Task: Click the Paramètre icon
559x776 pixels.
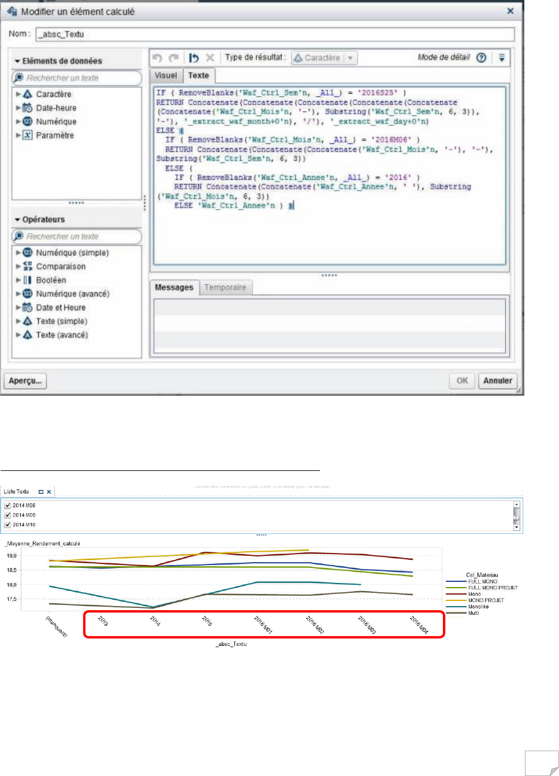Action: [27, 135]
